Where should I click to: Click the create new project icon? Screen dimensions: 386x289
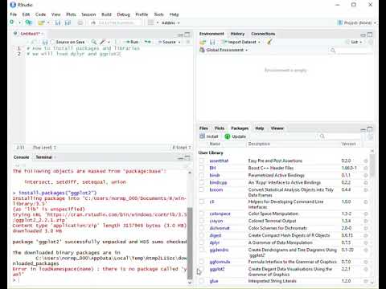pyautogui.click(x=28, y=22)
